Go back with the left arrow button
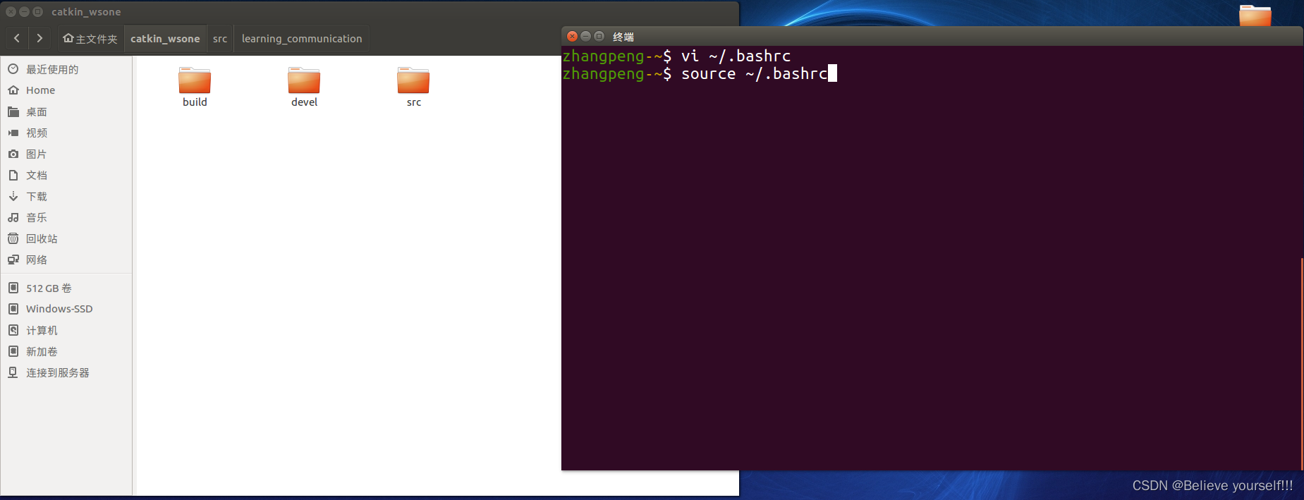1304x500 pixels. coord(17,38)
